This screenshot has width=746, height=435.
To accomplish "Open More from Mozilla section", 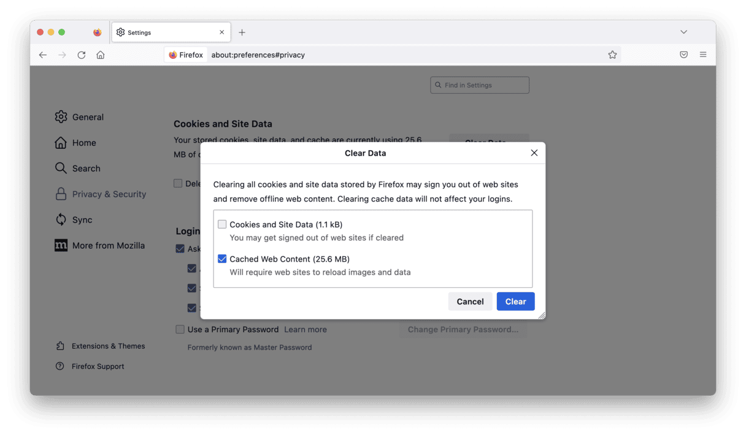I will click(108, 245).
